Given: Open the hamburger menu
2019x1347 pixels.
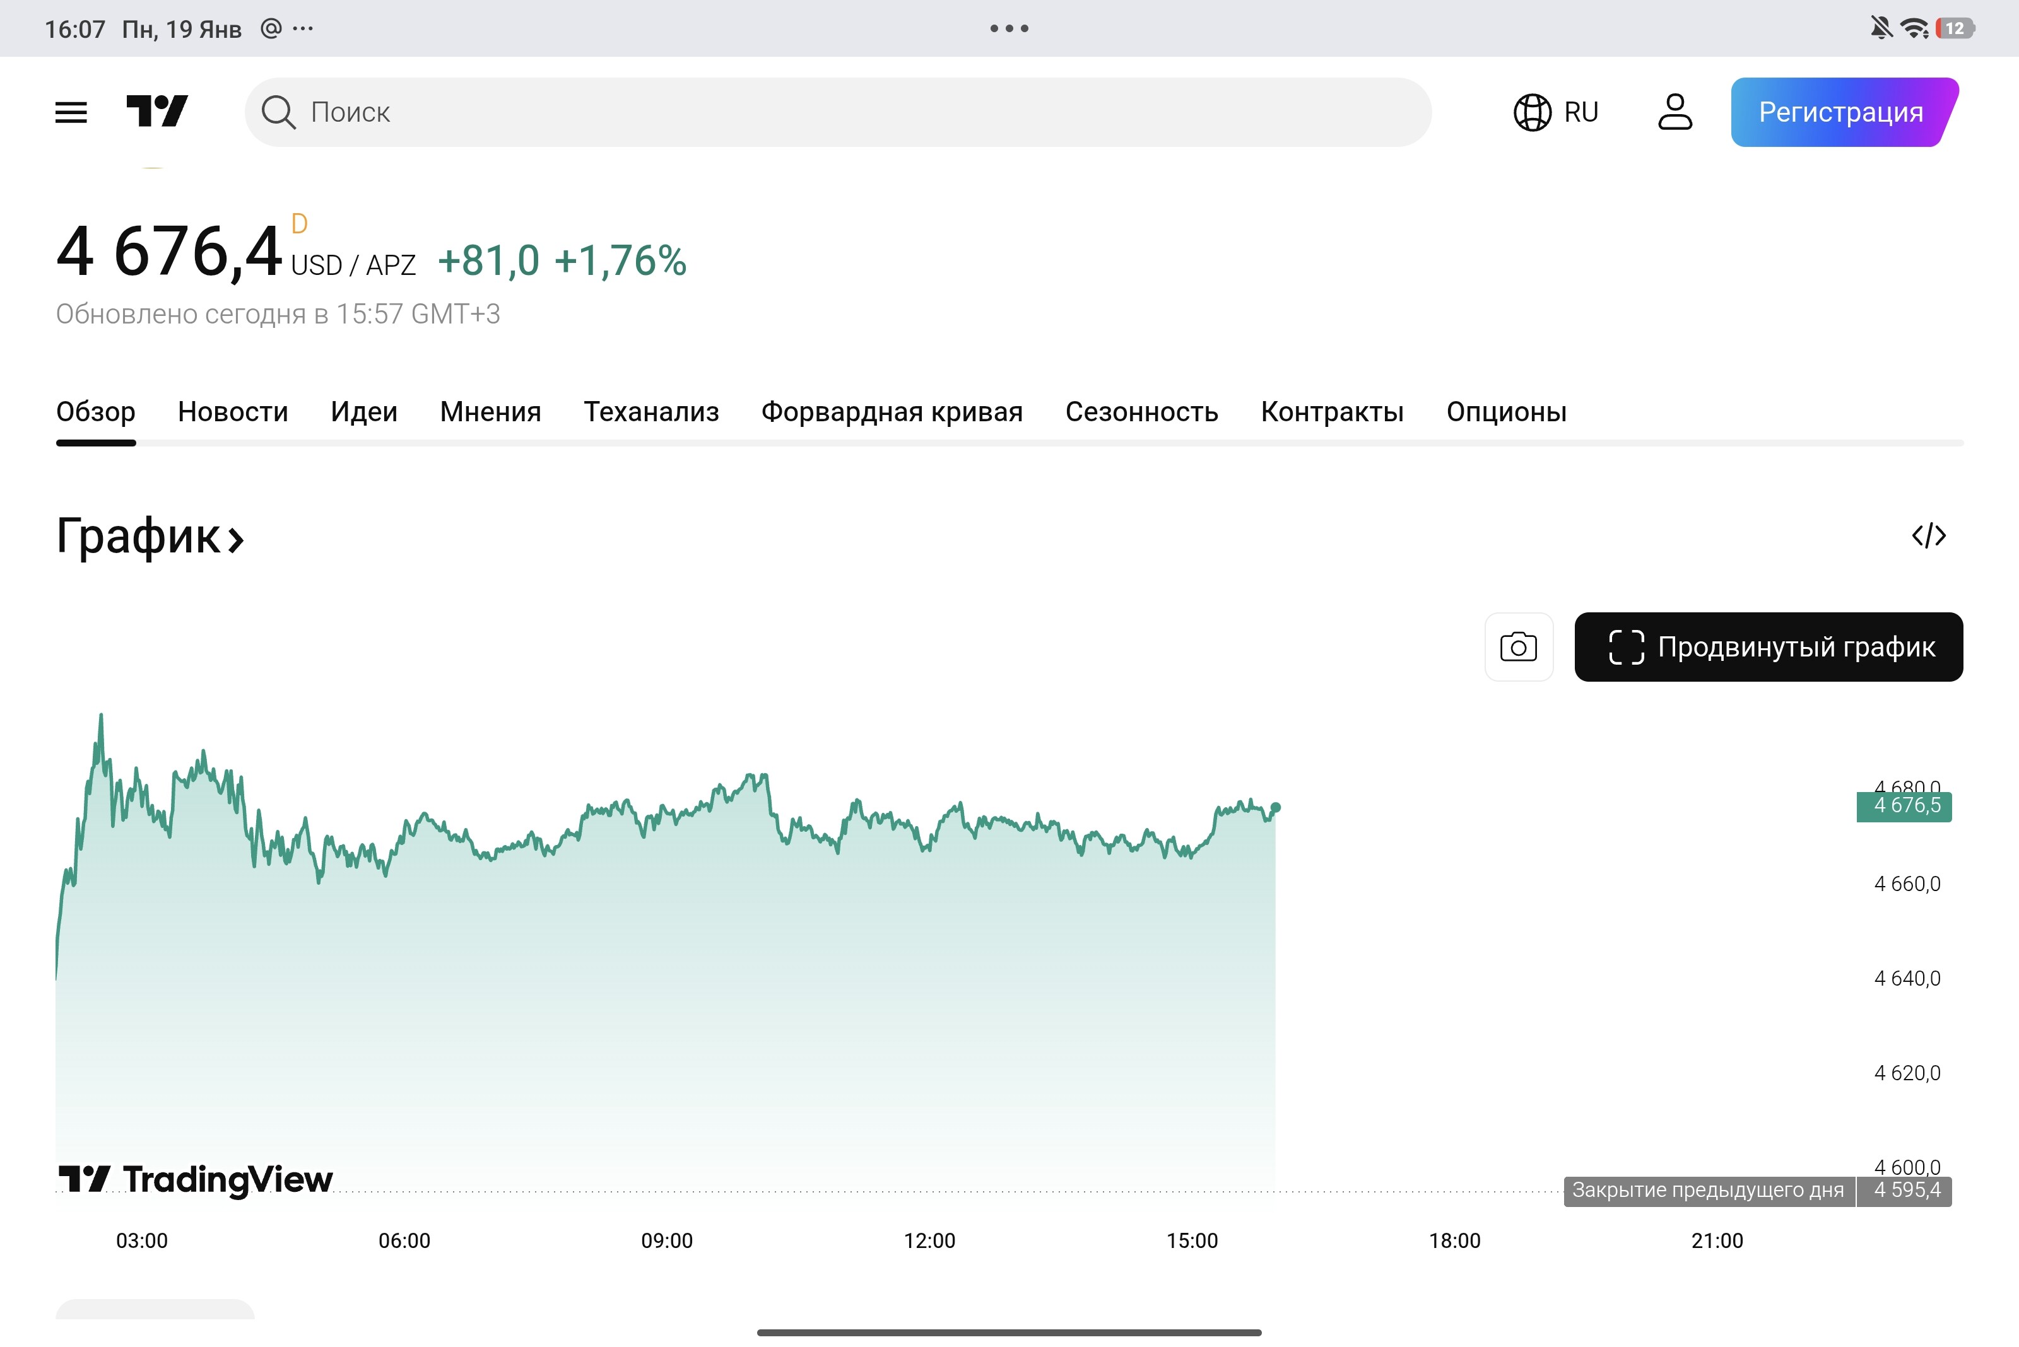Looking at the screenshot, I should coord(71,112).
